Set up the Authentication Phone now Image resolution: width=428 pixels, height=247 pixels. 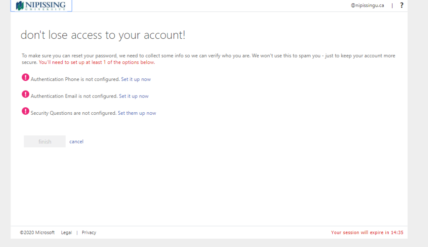(136, 79)
